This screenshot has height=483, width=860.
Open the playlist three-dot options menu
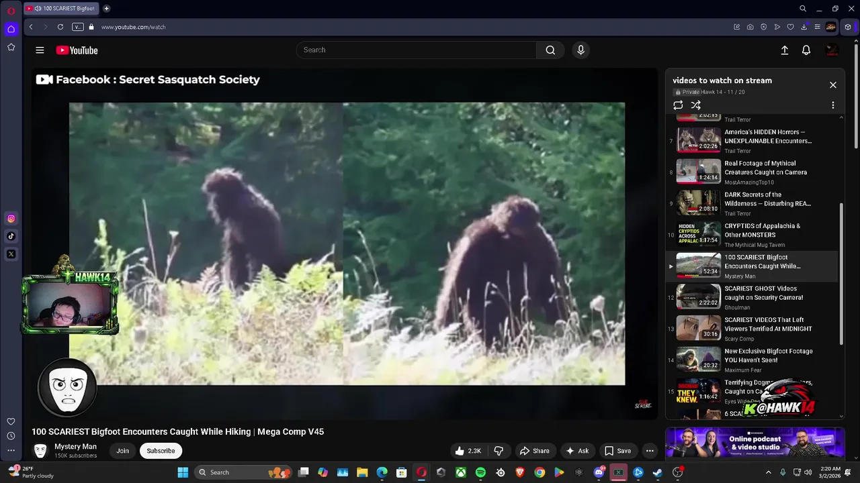click(833, 105)
